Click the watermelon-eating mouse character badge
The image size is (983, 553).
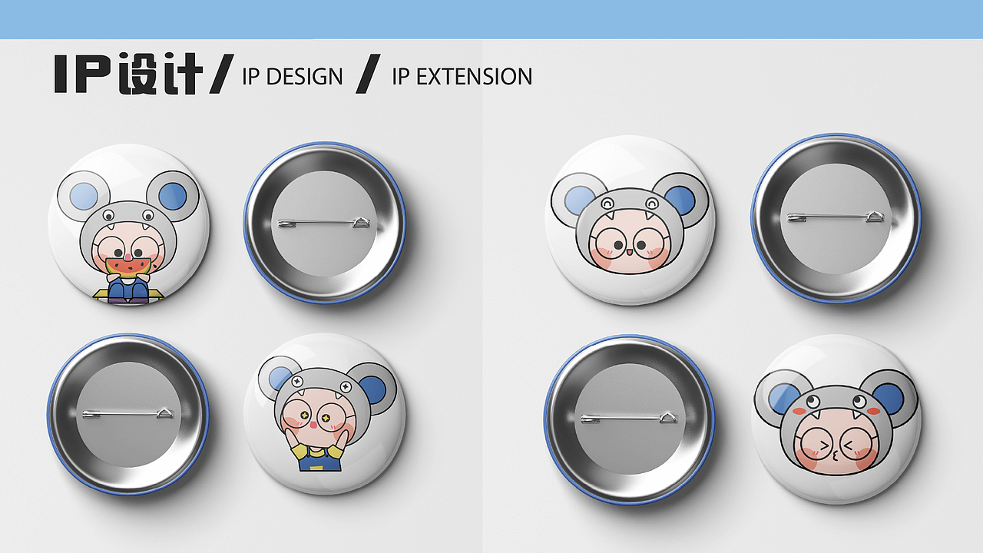[128, 224]
